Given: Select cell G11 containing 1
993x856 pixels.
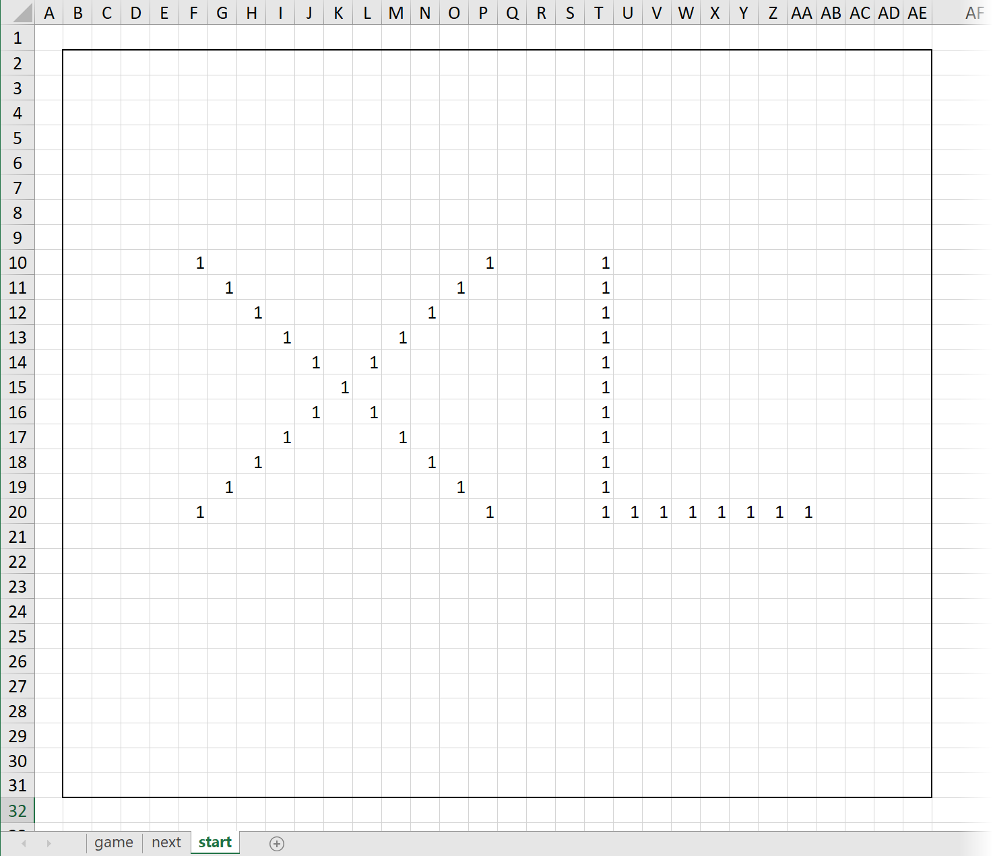Looking at the screenshot, I should point(222,287).
